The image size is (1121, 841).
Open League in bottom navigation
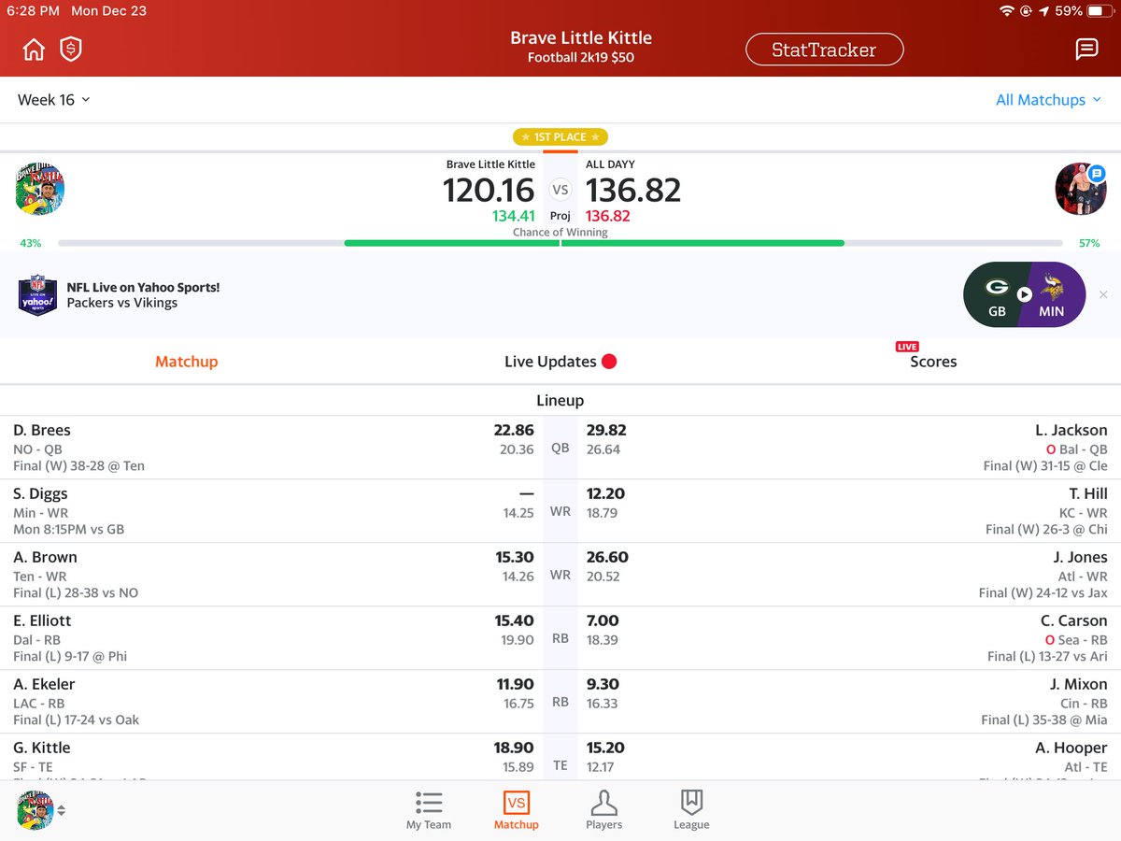691,810
